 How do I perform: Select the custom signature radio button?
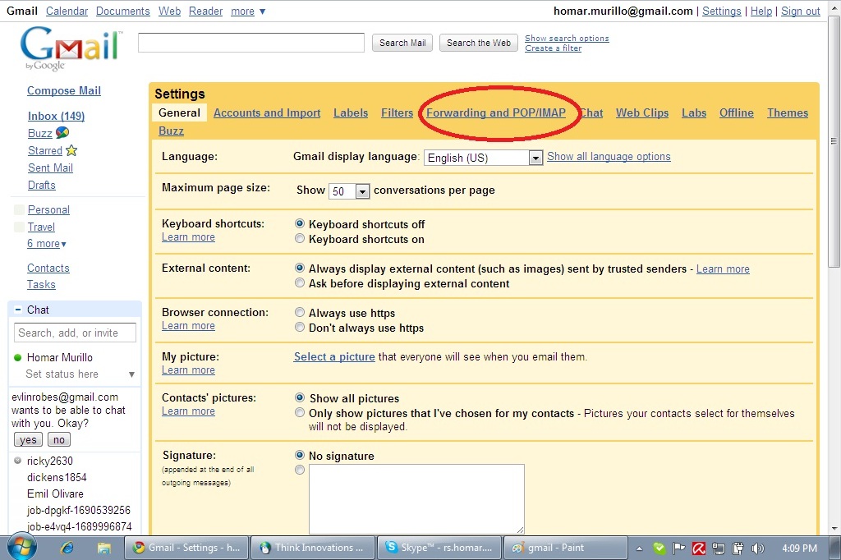pyautogui.click(x=300, y=470)
